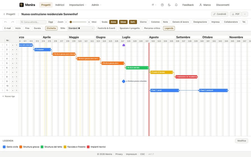The height and width of the screenshot is (157, 251).
Task: Click blue diamond milestone Struttura grezza collaudata
Action: pos(124,81)
